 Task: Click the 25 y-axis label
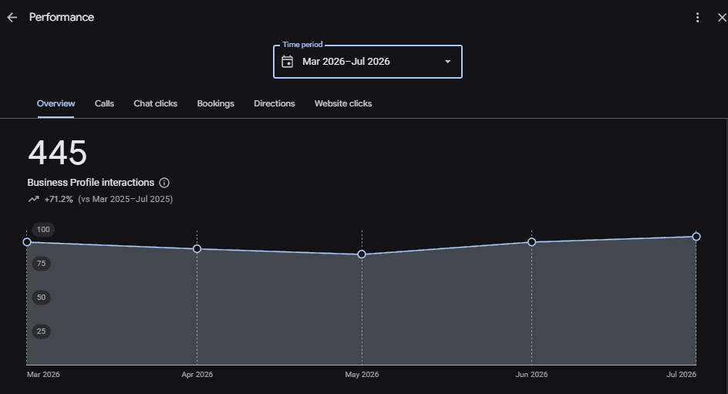click(42, 332)
